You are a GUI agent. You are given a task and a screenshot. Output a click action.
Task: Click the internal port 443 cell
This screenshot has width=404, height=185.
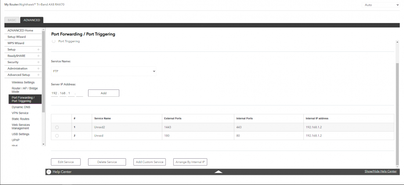[x=269, y=127]
